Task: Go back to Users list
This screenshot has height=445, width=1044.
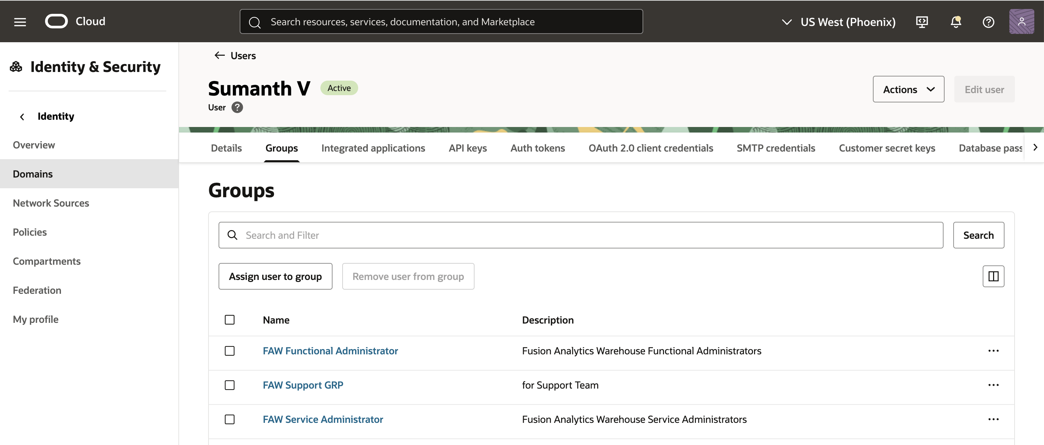Action: pyautogui.click(x=243, y=55)
